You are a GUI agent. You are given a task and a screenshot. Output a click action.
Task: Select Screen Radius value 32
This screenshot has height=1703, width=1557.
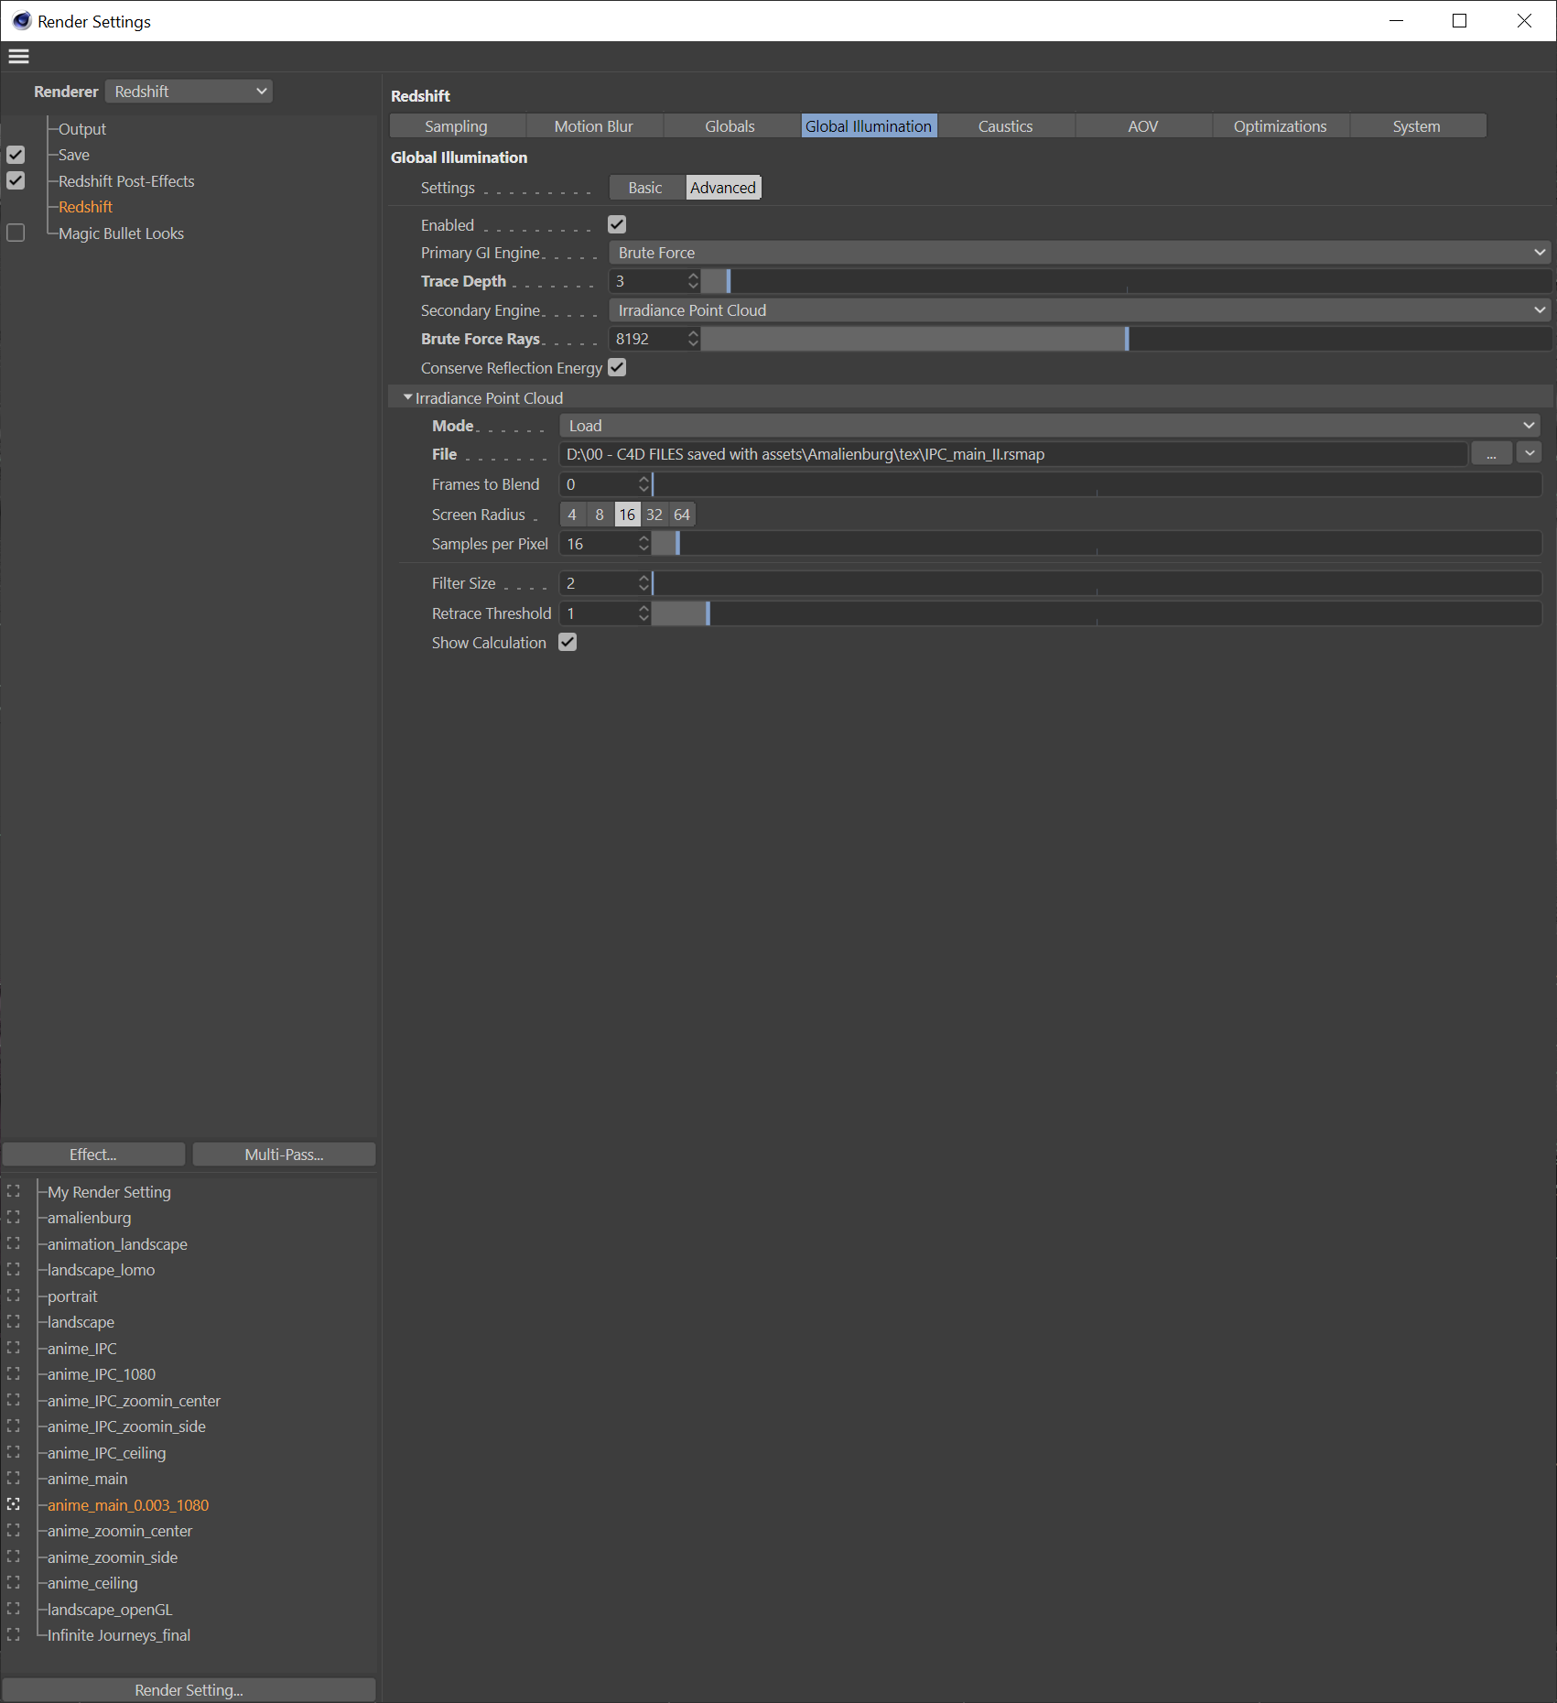(x=654, y=515)
